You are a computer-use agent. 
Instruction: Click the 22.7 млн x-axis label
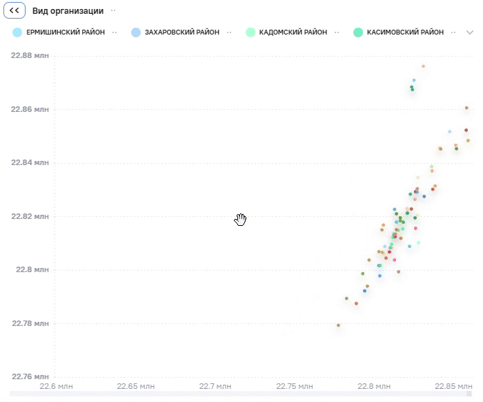click(x=215, y=386)
